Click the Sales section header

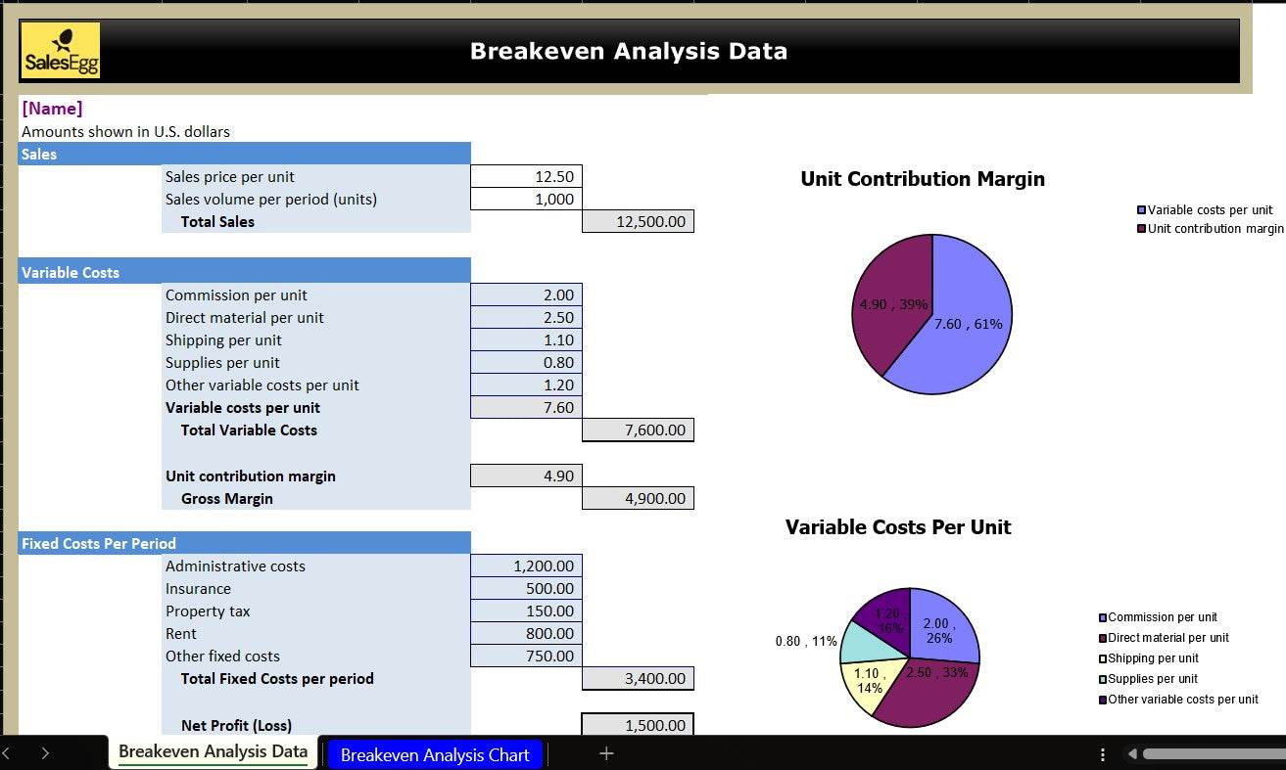(x=244, y=154)
